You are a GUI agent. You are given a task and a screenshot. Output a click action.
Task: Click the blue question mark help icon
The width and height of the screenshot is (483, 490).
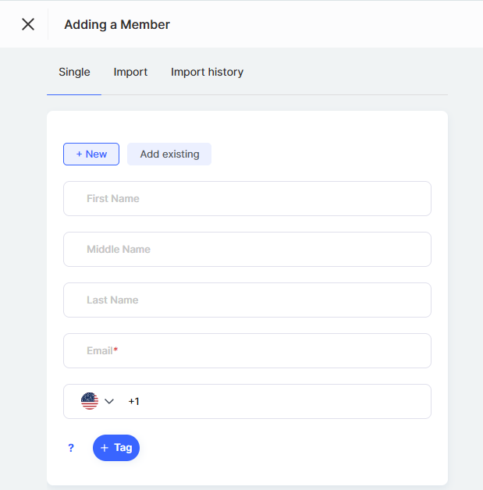[x=71, y=448]
